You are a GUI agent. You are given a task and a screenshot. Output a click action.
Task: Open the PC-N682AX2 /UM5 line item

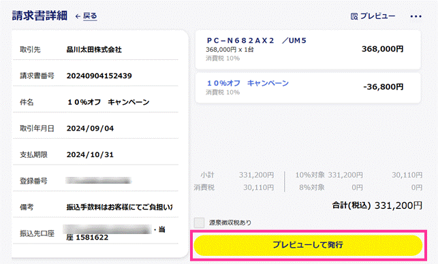308,50
